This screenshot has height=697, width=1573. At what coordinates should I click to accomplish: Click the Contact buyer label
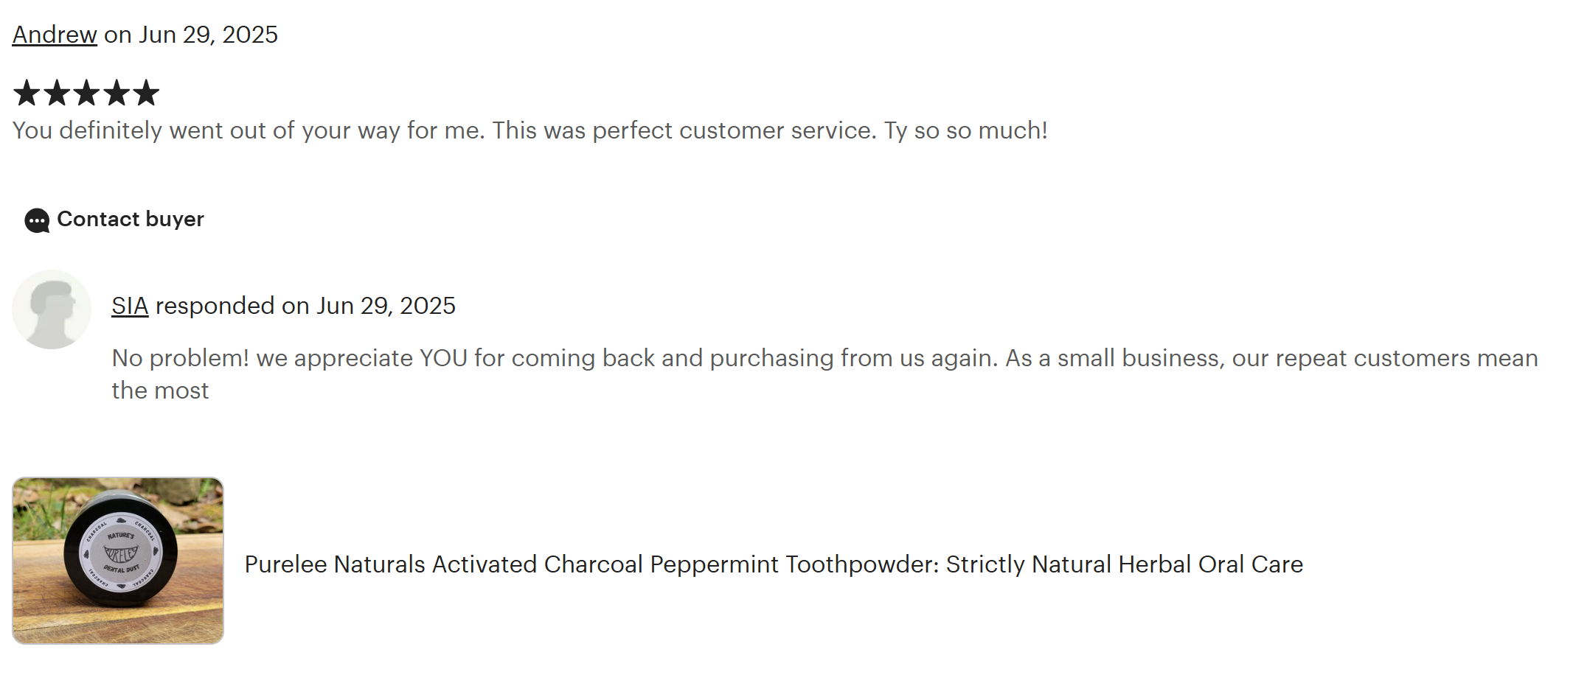131,219
